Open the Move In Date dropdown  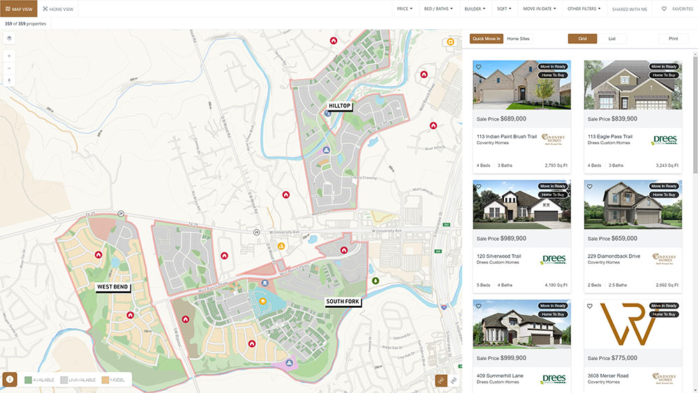click(540, 9)
